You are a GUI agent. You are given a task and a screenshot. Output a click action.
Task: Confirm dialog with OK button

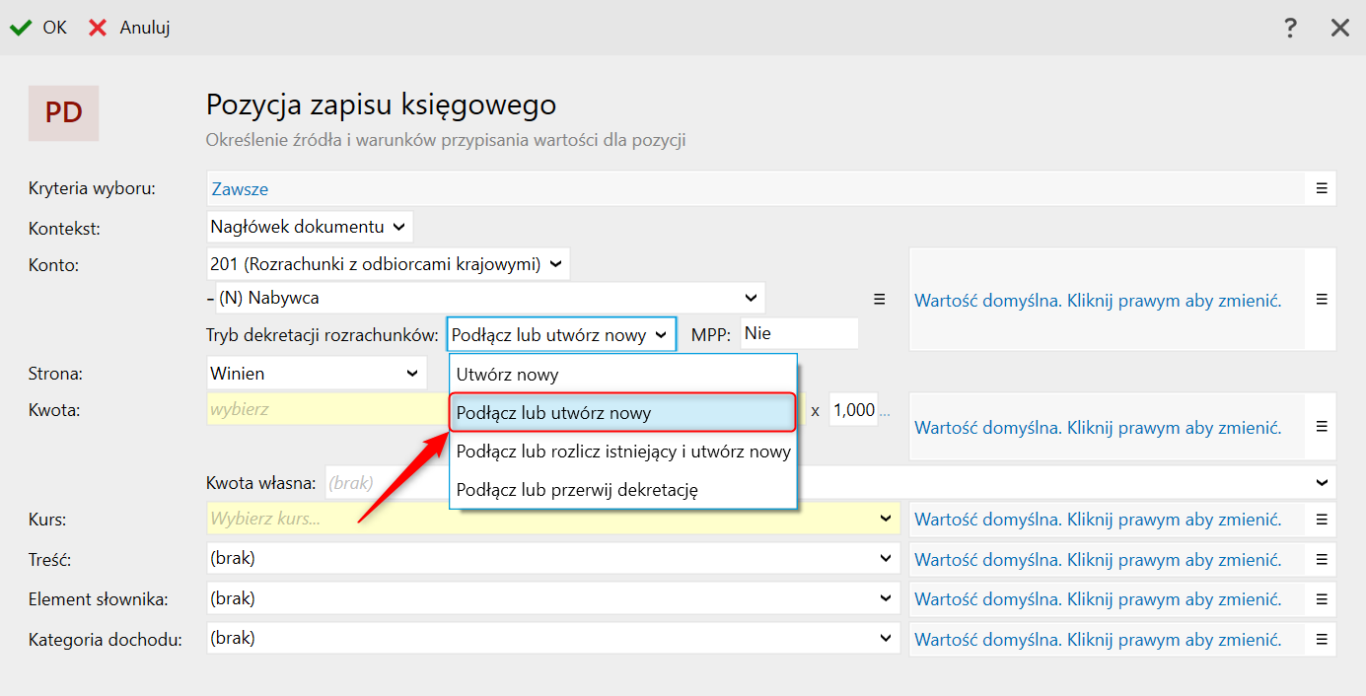(39, 28)
